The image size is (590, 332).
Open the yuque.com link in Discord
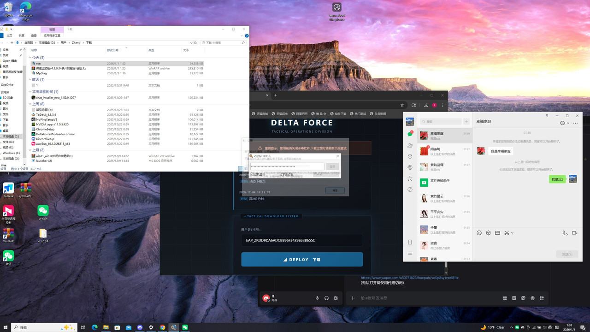[409, 278]
